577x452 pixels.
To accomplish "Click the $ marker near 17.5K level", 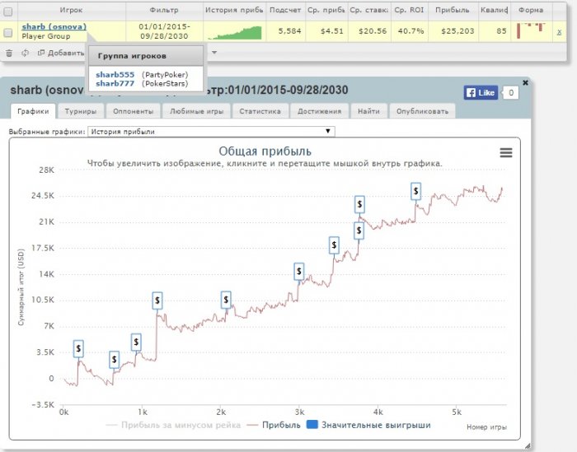I will pyautogui.click(x=334, y=245).
